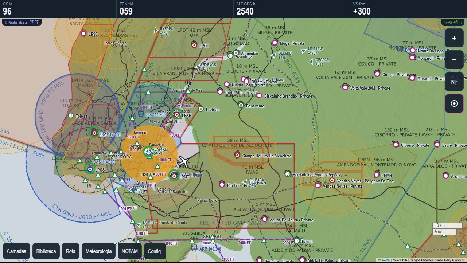The height and width of the screenshot is (263, 467).
Task: Open the Config. settings
Action: coord(155,251)
